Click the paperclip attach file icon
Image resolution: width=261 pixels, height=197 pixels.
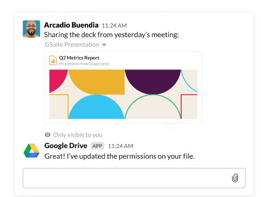pyautogui.click(x=235, y=178)
